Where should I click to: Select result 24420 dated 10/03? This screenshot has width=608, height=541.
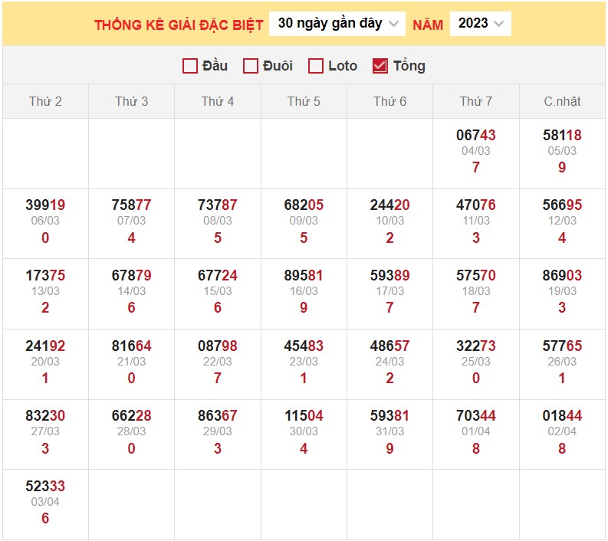click(389, 205)
